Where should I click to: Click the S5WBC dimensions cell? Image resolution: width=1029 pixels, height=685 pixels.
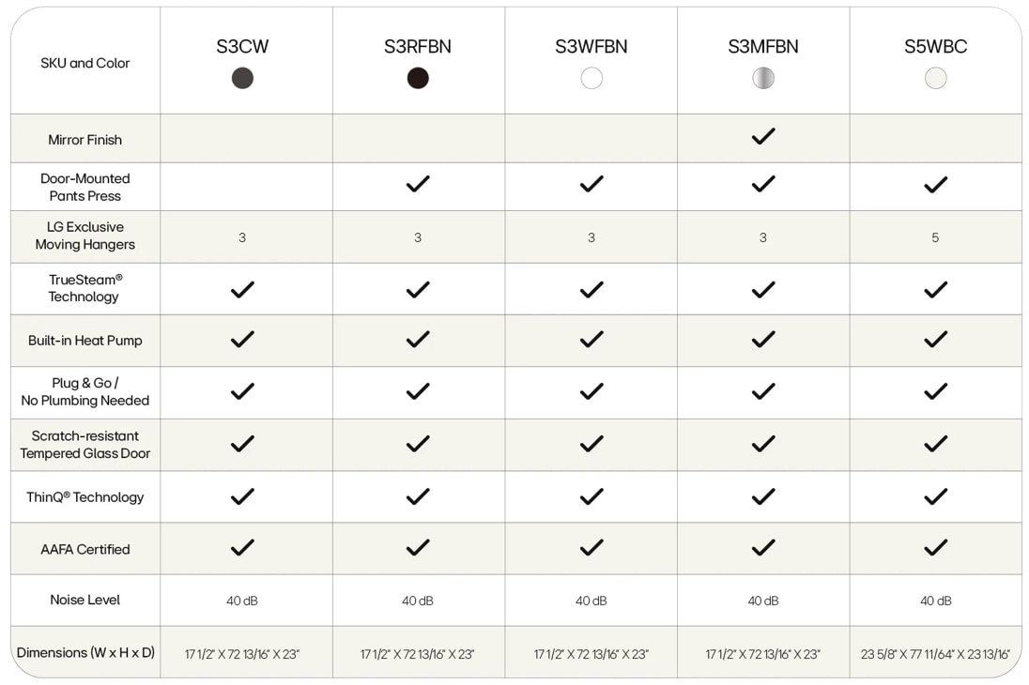[935, 654]
